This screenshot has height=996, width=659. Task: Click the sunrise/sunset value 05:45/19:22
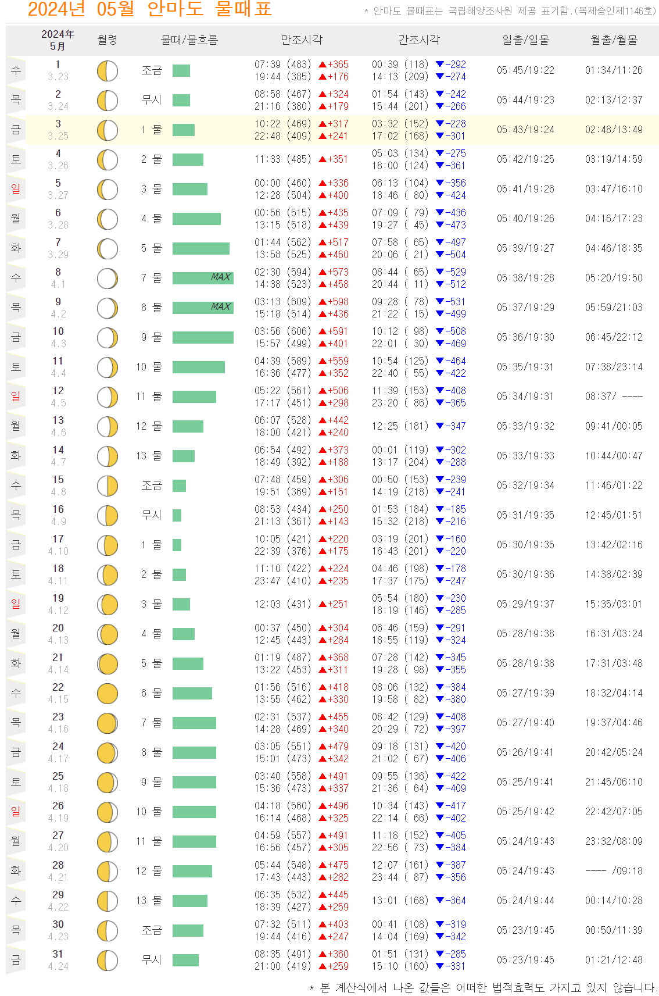point(526,70)
